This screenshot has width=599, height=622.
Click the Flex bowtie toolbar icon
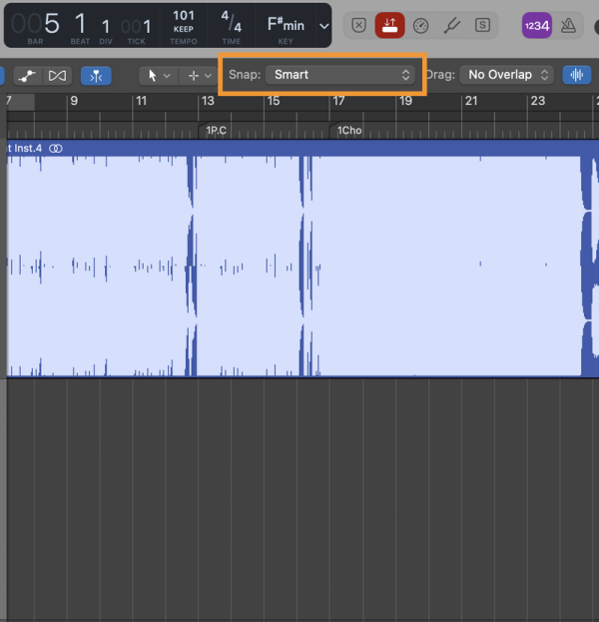click(57, 75)
